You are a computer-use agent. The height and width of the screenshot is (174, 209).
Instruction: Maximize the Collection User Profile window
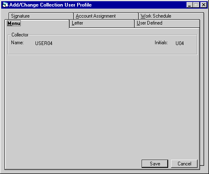[196, 5]
